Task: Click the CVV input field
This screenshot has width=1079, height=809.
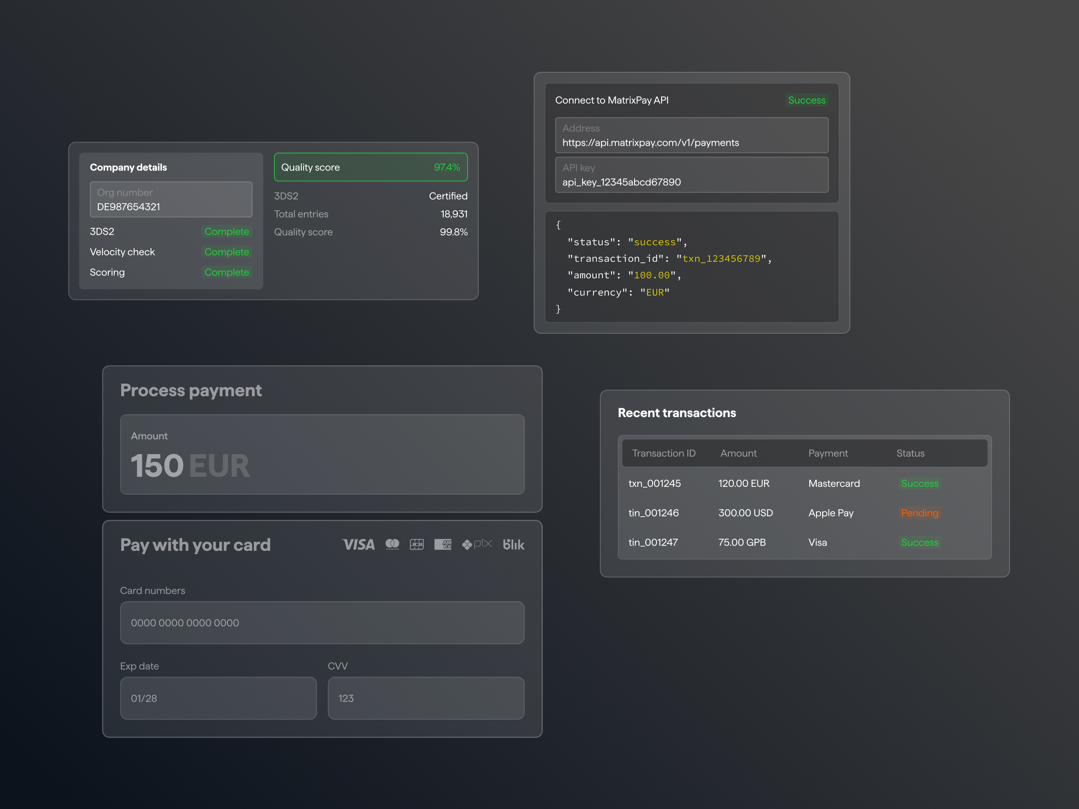Action: tap(426, 698)
